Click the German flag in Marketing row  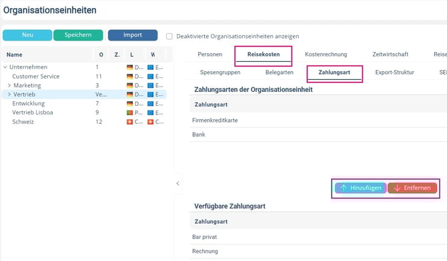[x=129, y=85]
